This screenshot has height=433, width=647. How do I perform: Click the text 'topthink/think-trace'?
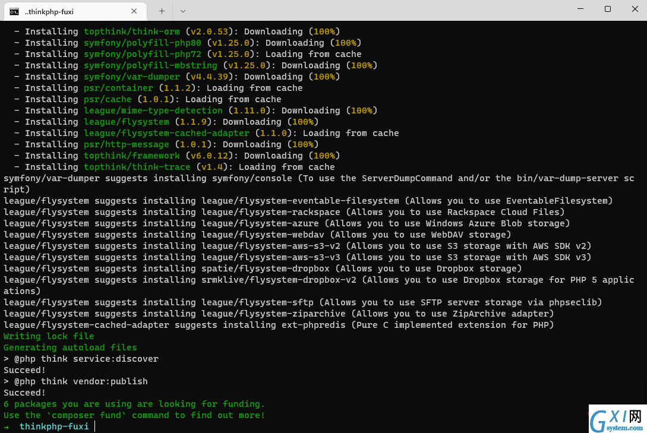tap(137, 166)
